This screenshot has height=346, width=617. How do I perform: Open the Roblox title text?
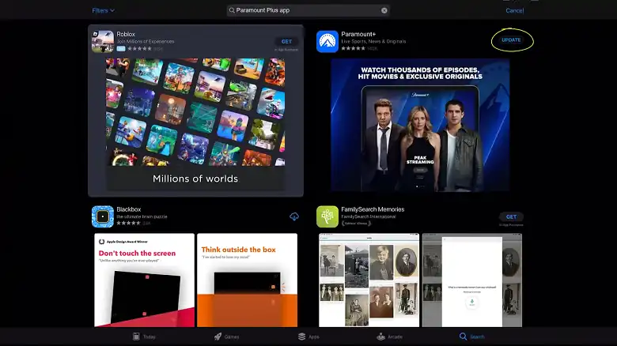[x=126, y=34]
